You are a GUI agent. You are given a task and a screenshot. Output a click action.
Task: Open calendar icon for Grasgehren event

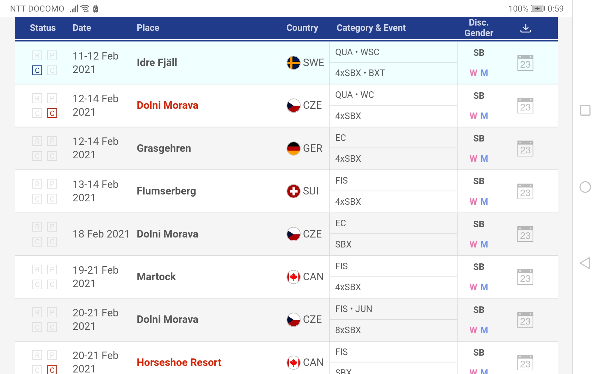point(525,149)
